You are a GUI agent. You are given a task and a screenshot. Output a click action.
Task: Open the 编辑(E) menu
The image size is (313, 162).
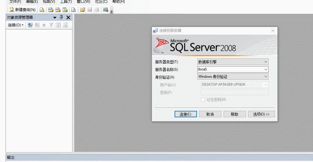(x=32, y=2)
